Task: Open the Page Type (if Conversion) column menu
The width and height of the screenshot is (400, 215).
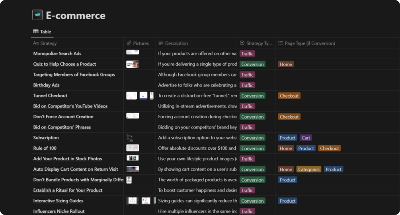Action: (x=310, y=43)
